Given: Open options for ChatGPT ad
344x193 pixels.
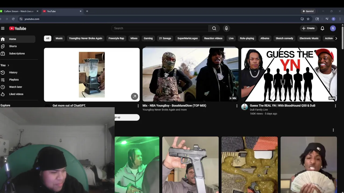Looking at the screenshot, I should pos(138,106).
